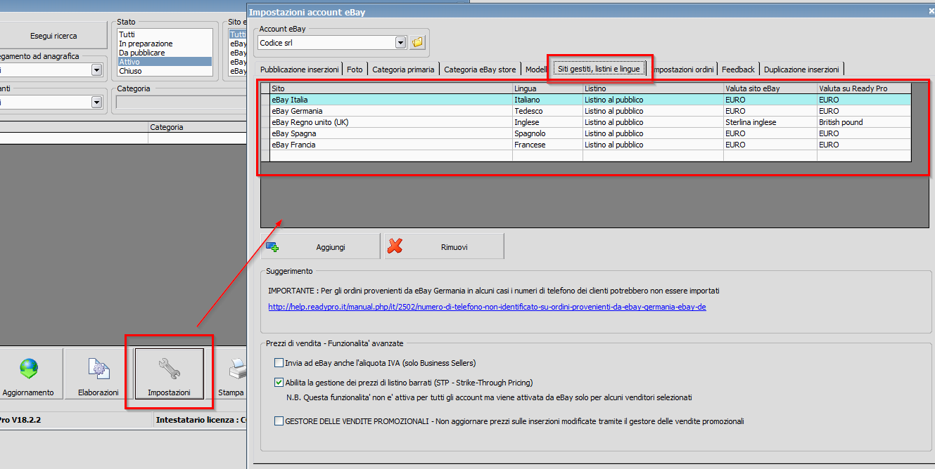Viewport: 935px width, 469px height.
Task: Click the Rimuovi button with red X
Action: click(444, 246)
